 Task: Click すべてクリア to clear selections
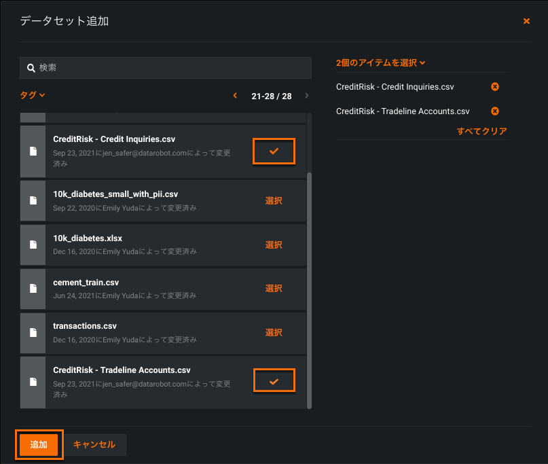coord(481,131)
